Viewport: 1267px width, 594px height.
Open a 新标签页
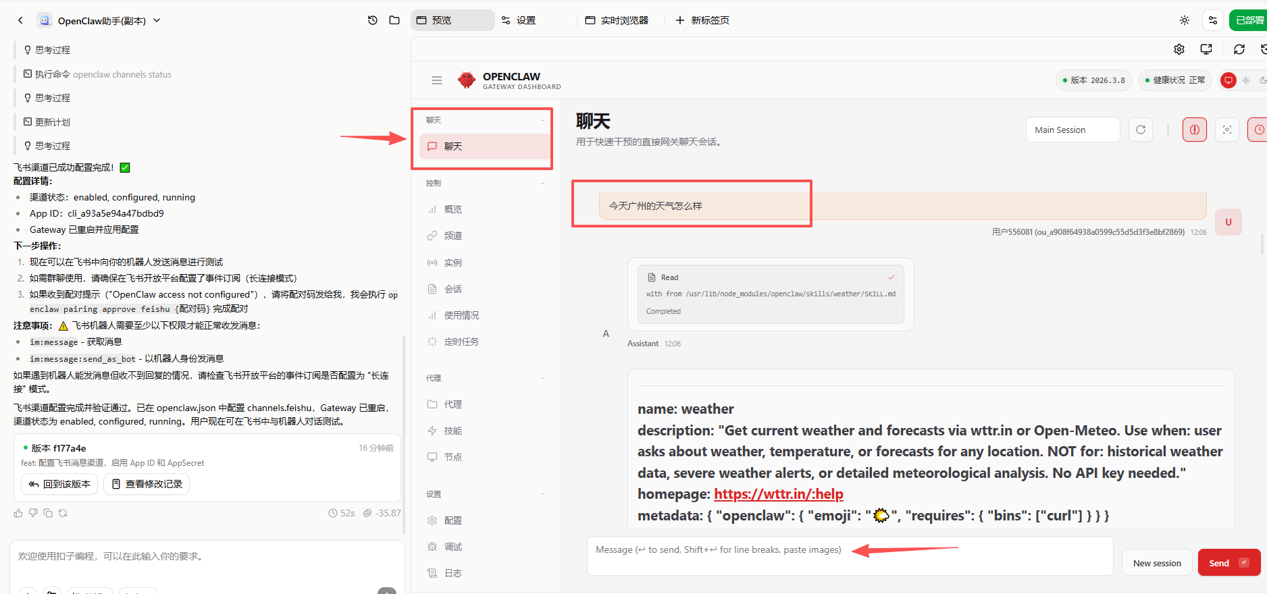click(702, 20)
